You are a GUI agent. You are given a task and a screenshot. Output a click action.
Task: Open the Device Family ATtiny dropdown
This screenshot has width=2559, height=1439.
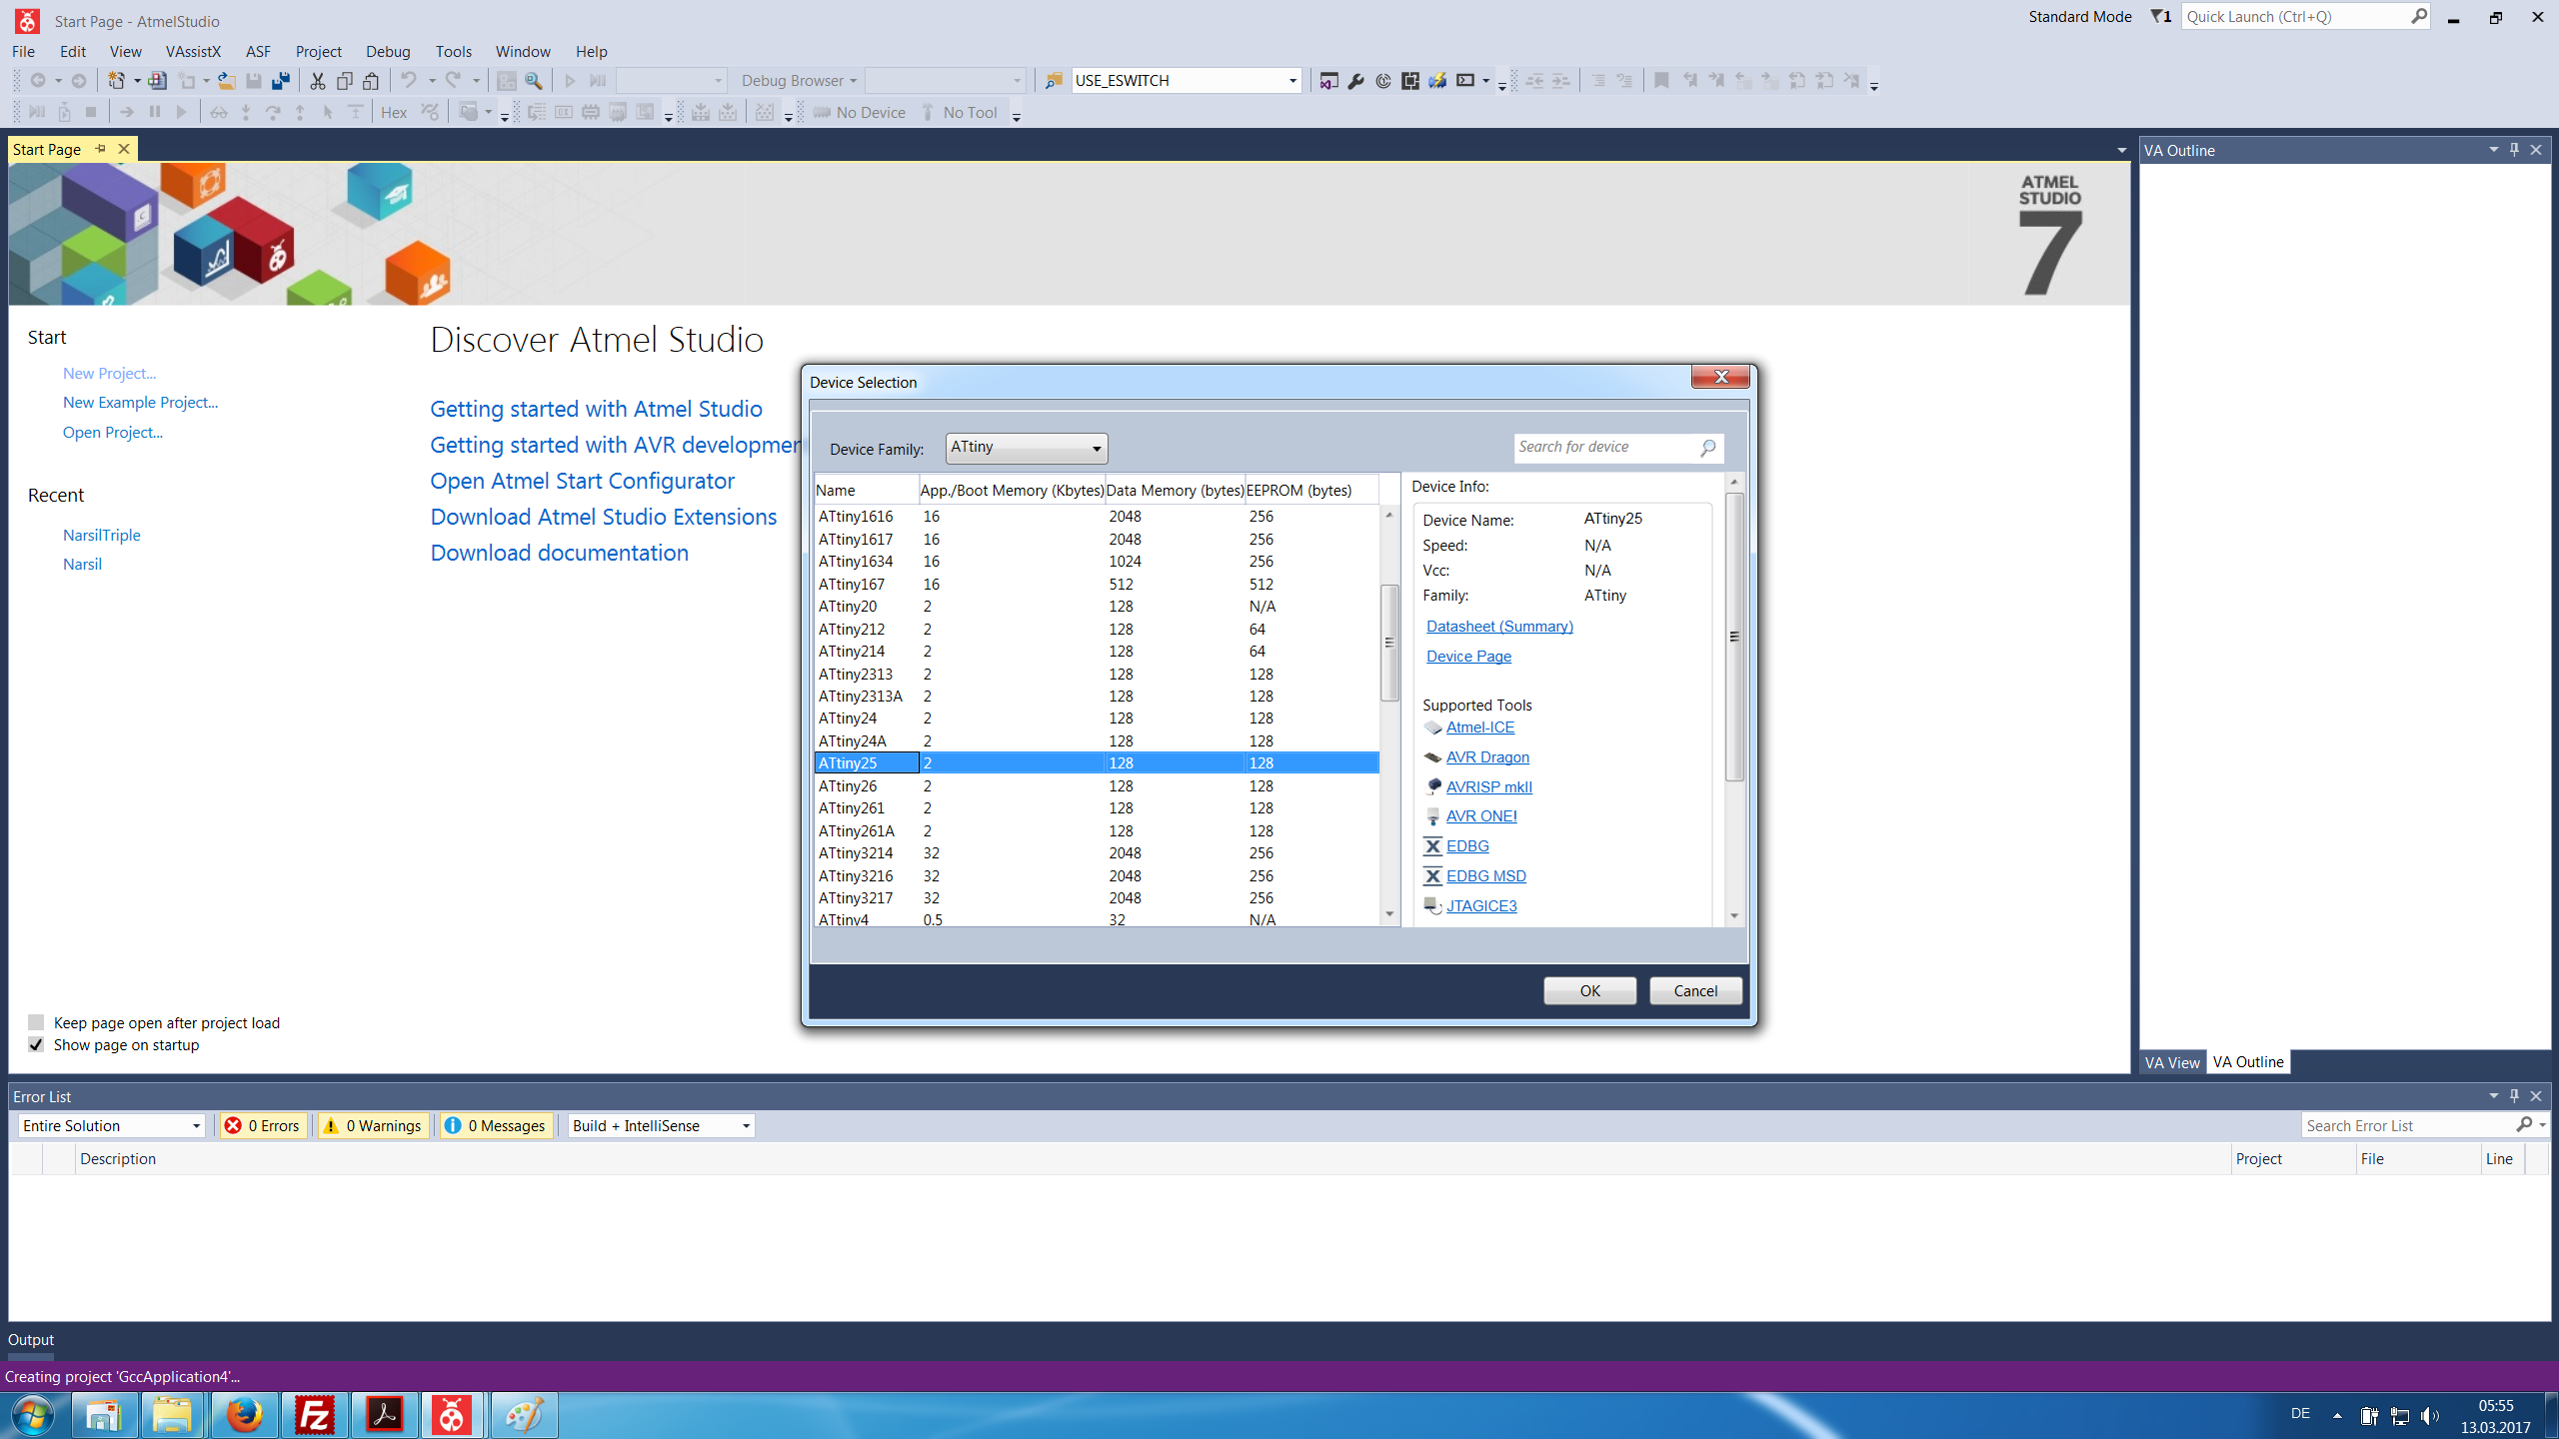click(x=1027, y=448)
